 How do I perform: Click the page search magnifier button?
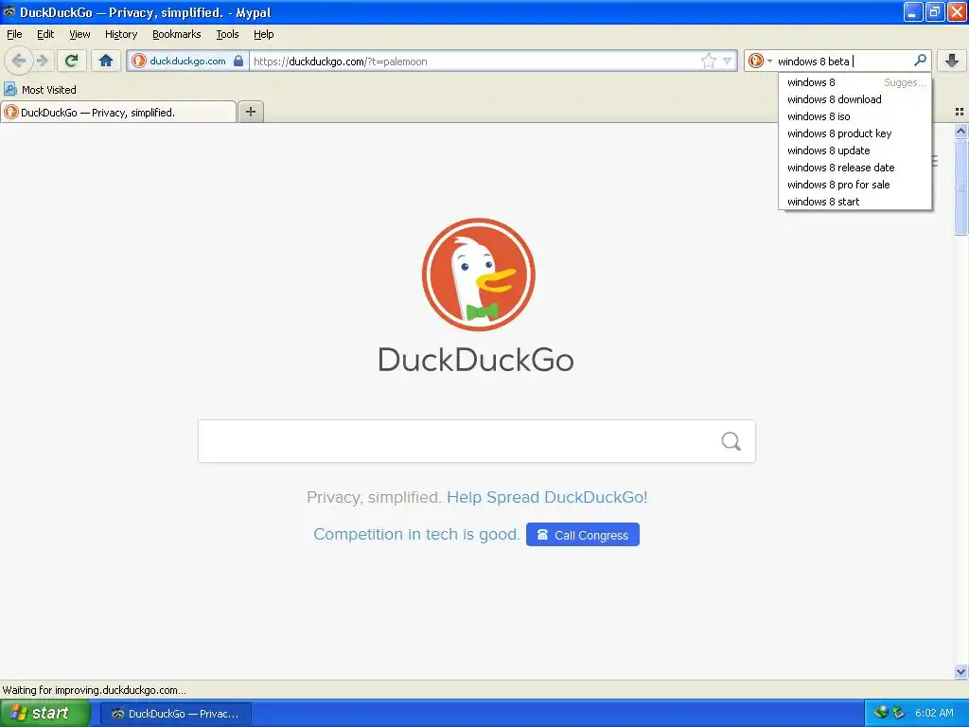(731, 441)
